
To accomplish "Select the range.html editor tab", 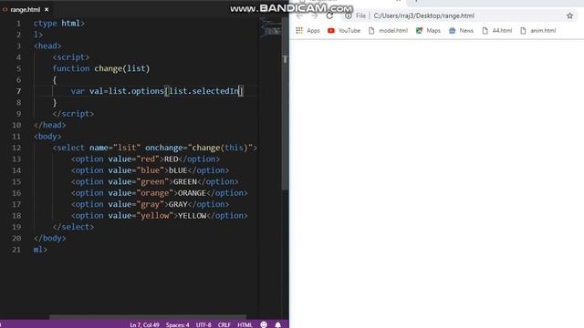I will (26, 9).
